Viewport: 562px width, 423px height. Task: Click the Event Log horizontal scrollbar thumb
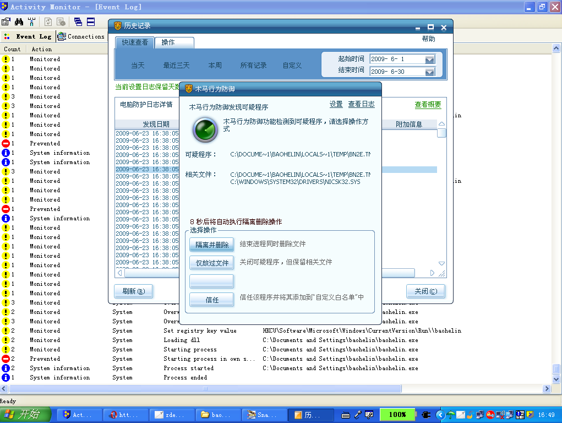coord(205,388)
